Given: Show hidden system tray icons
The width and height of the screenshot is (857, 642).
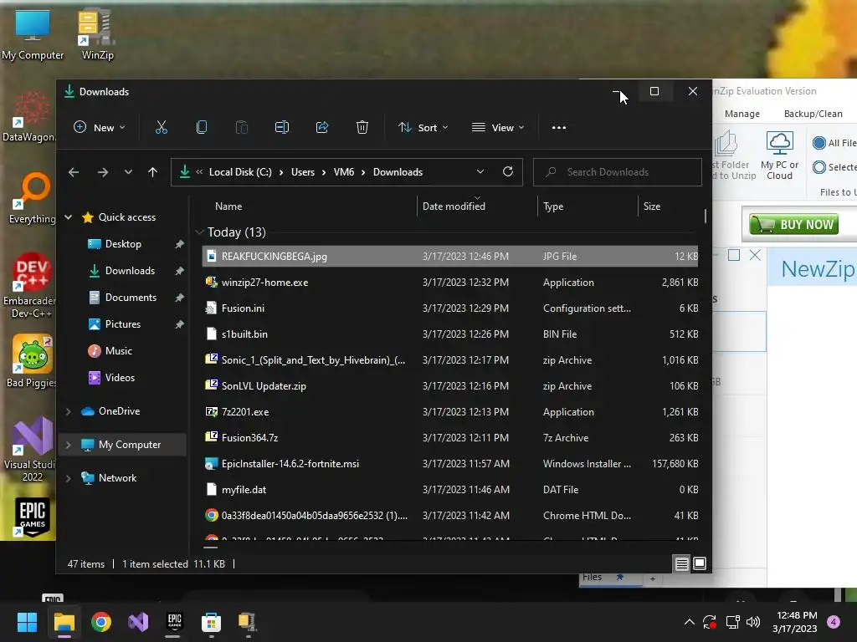Looking at the screenshot, I should point(690,622).
